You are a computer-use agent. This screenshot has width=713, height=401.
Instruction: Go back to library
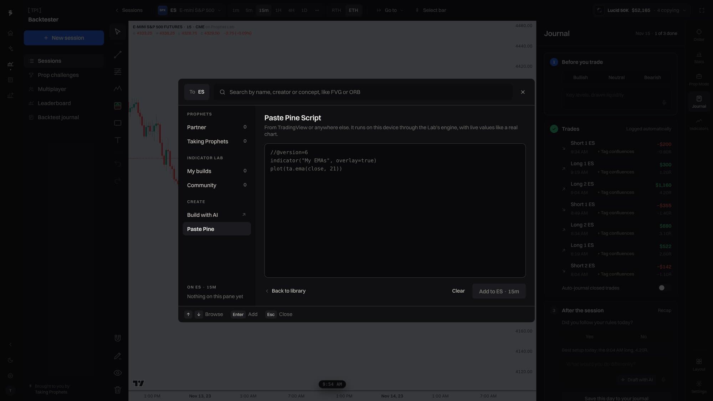pos(285,291)
